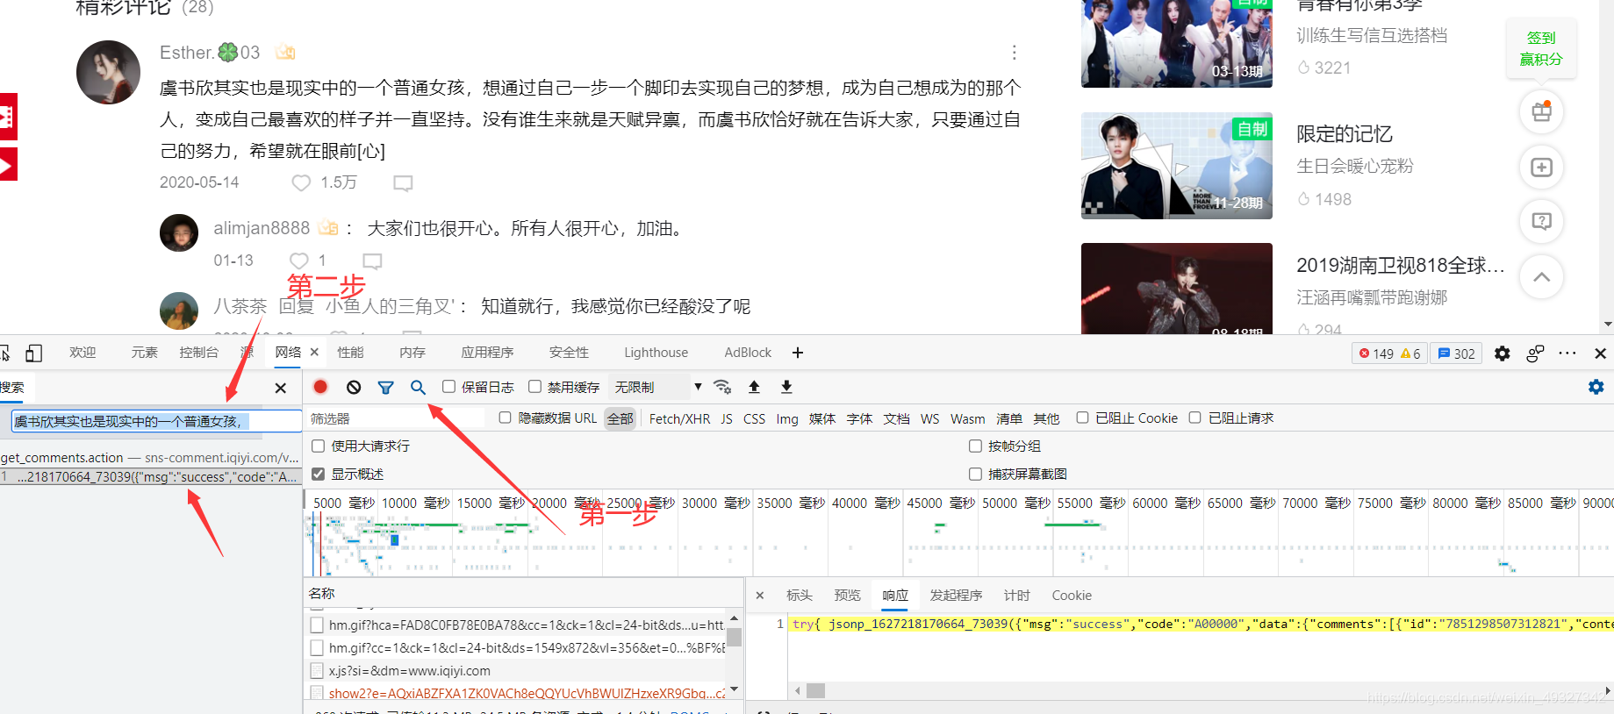The width and height of the screenshot is (1614, 714).
Task: Reply to Esther's comment bubble icon
Action: (403, 183)
